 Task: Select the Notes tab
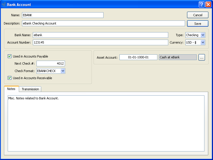(x=11, y=89)
